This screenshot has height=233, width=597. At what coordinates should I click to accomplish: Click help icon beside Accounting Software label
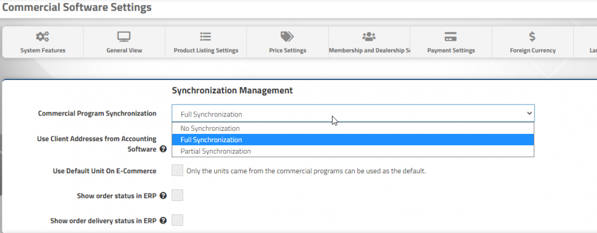pos(163,149)
